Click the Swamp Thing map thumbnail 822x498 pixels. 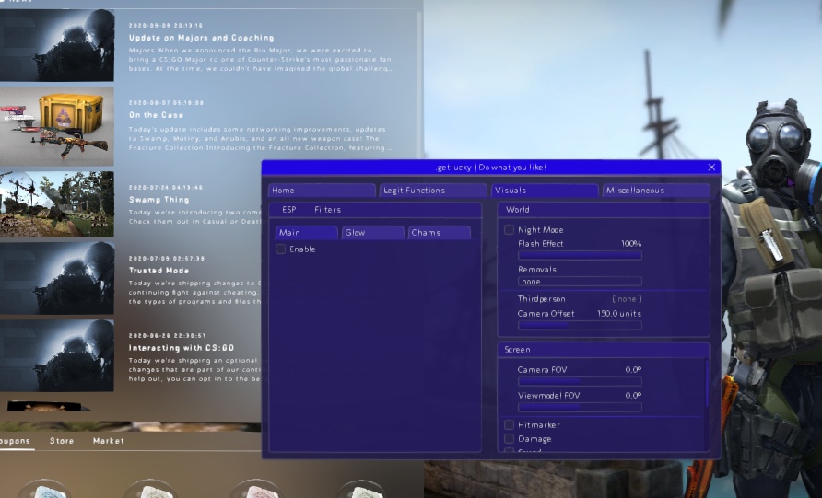[x=56, y=204]
